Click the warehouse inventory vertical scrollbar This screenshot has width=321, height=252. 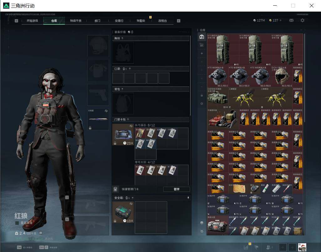(305, 78)
